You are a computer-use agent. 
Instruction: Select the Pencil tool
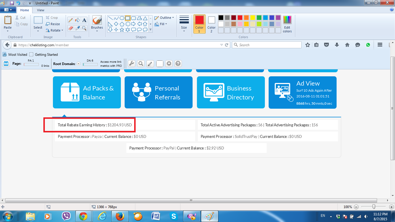(70, 20)
